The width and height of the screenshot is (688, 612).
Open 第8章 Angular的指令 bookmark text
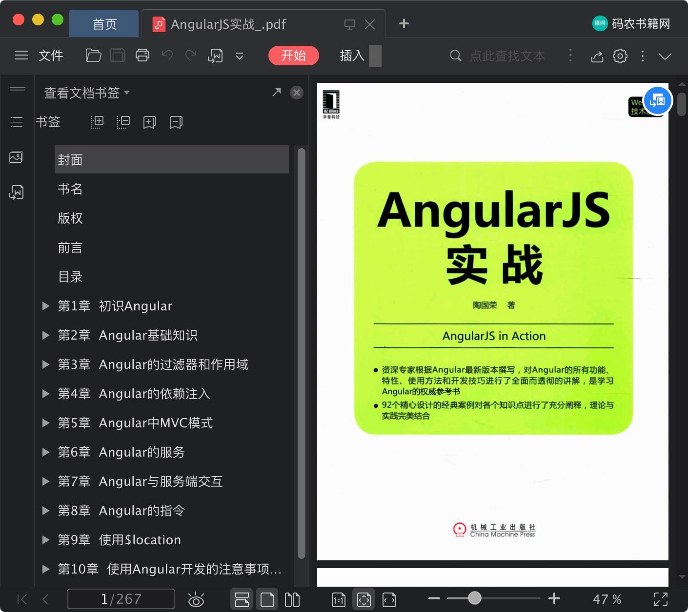[121, 511]
